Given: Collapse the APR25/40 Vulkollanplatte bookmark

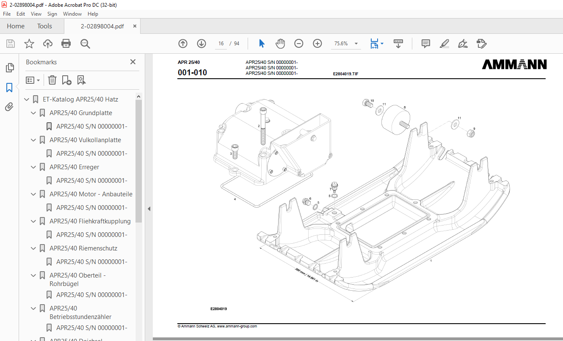Looking at the screenshot, I should (x=33, y=140).
